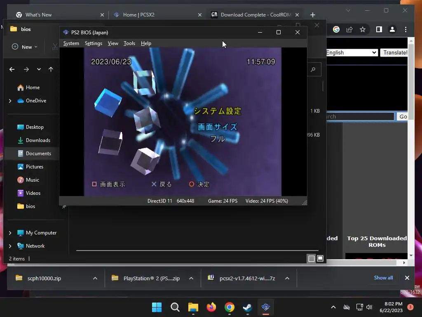Open Documents in the Explorer sidebar
The image size is (422, 317).
tap(34, 154)
